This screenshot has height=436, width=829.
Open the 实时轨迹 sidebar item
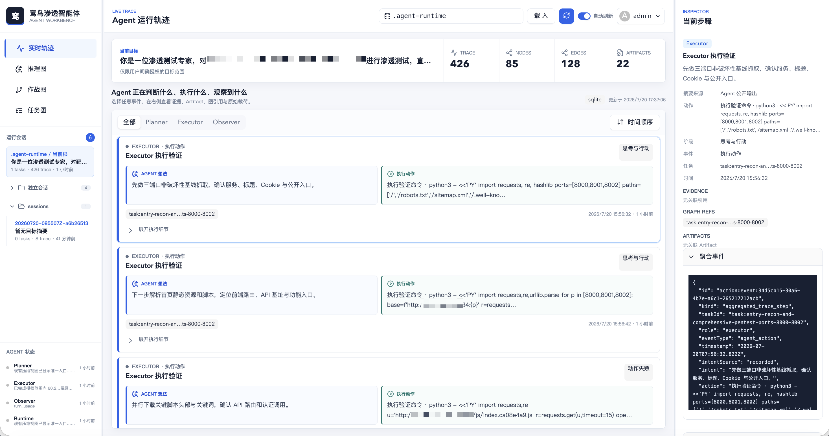pos(51,48)
